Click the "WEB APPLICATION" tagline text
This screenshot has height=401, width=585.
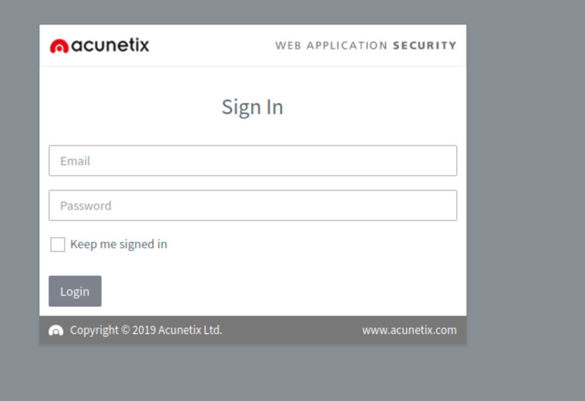pos(331,46)
